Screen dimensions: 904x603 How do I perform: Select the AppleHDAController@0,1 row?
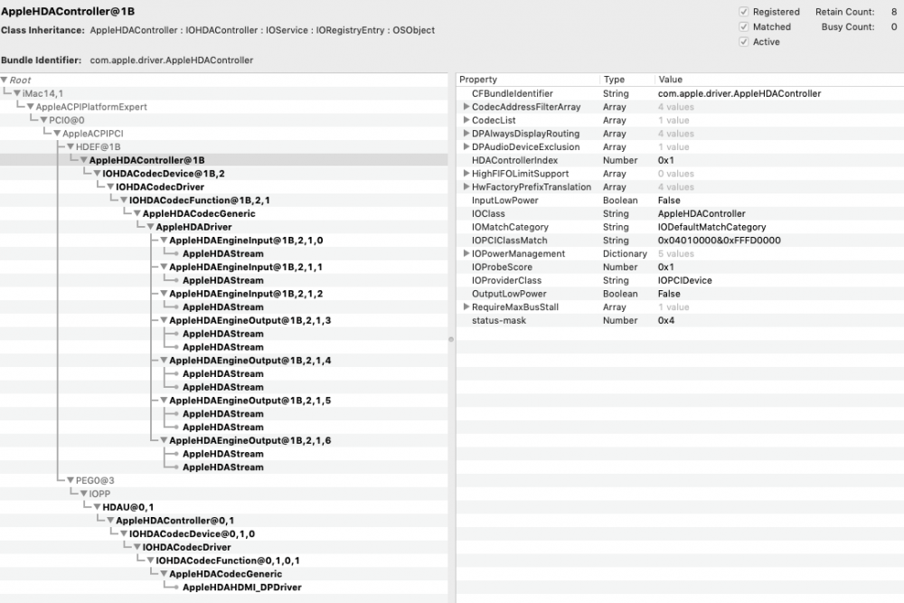pyautogui.click(x=223, y=521)
